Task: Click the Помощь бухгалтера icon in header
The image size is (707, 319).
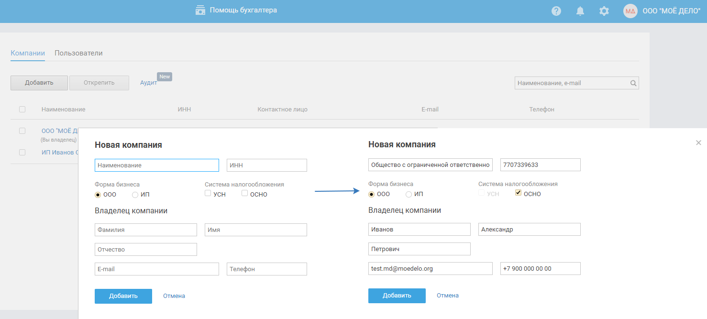Action: point(200,10)
